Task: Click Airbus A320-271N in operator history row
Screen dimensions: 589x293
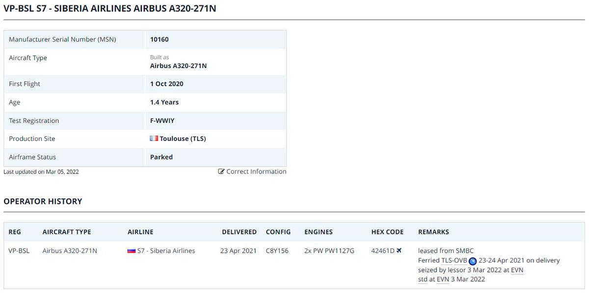Action: click(70, 251)
